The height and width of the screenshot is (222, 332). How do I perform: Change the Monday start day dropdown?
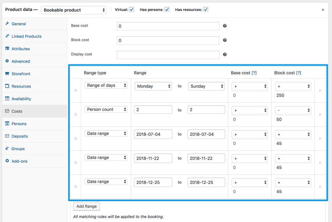pyautogui.click(x=153, y=86)
